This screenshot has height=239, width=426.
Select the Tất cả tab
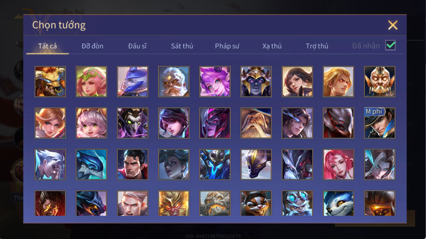47,46
